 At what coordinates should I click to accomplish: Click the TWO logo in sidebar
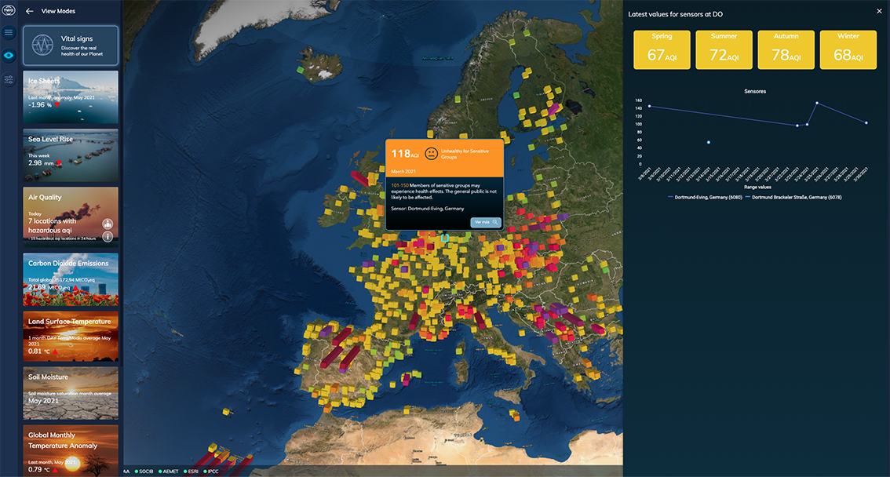pos(9,11)
